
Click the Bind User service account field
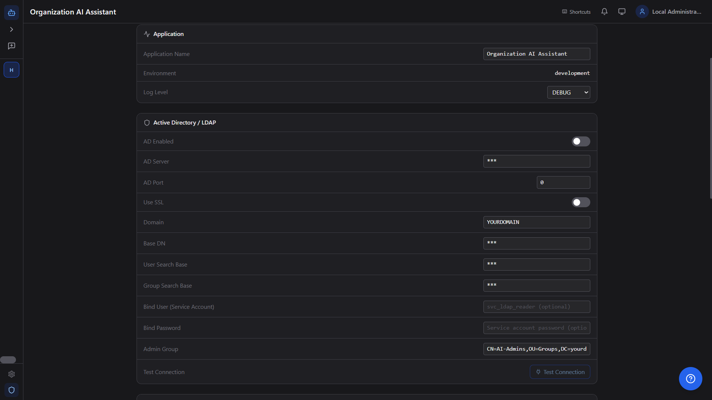pyautogui.click(x=537, y=307)
